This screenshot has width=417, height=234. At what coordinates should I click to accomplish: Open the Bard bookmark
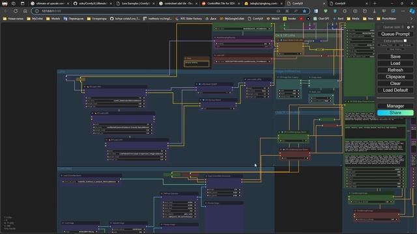[338, 19]
